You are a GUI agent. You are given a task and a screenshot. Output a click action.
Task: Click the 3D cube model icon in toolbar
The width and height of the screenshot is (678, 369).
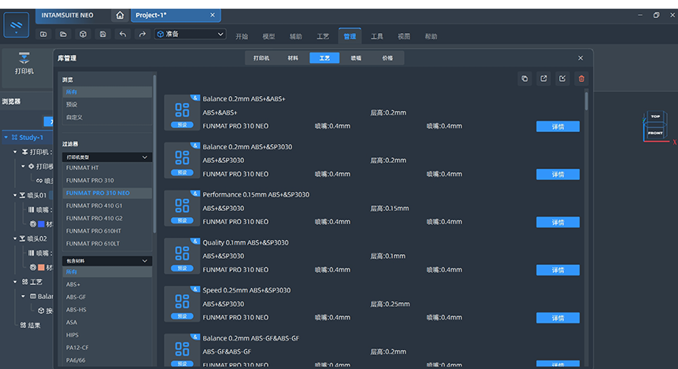tap(83, 35)
